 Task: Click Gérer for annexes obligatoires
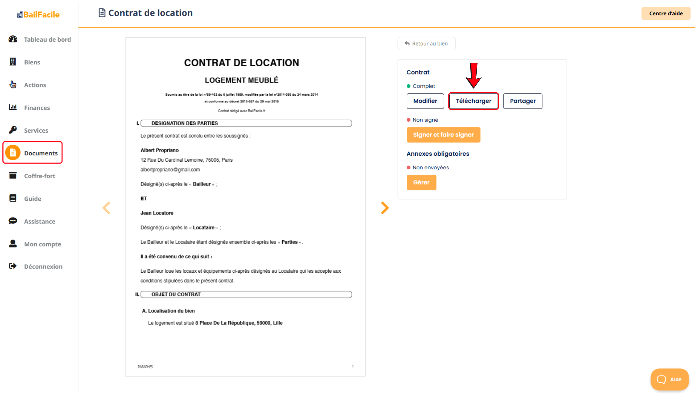(x=421, y=182)
